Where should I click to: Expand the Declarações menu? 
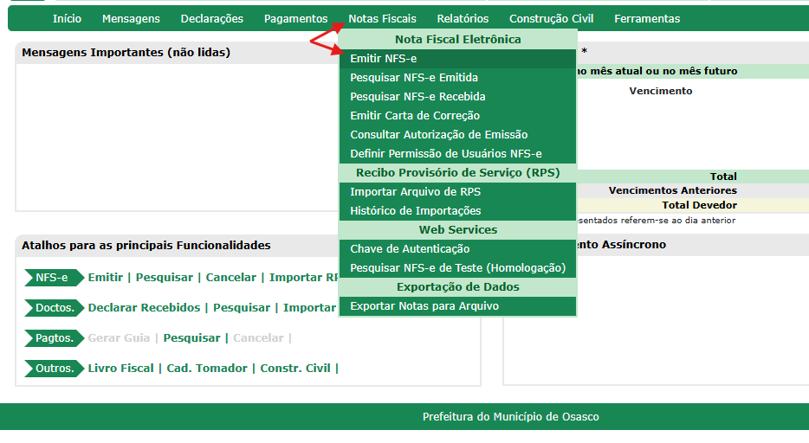coord(211,18)
